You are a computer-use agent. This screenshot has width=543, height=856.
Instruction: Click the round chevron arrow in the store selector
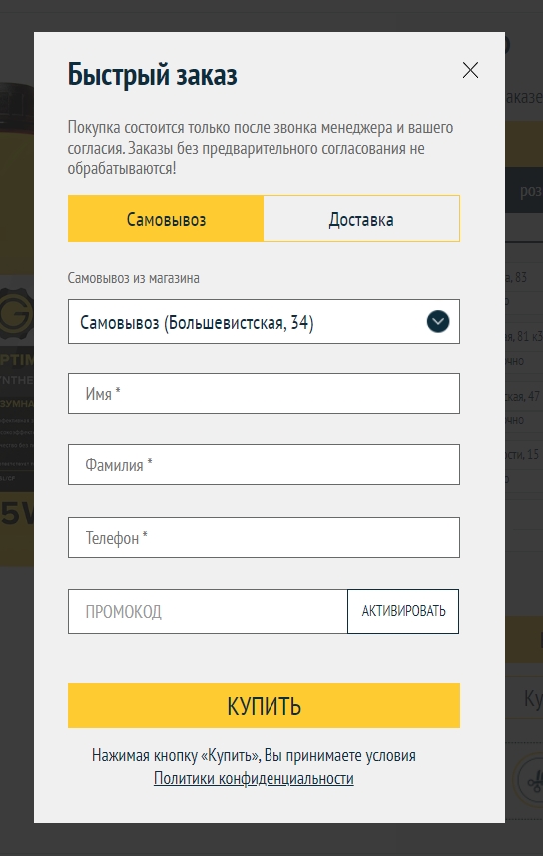(x=438, y=321)
